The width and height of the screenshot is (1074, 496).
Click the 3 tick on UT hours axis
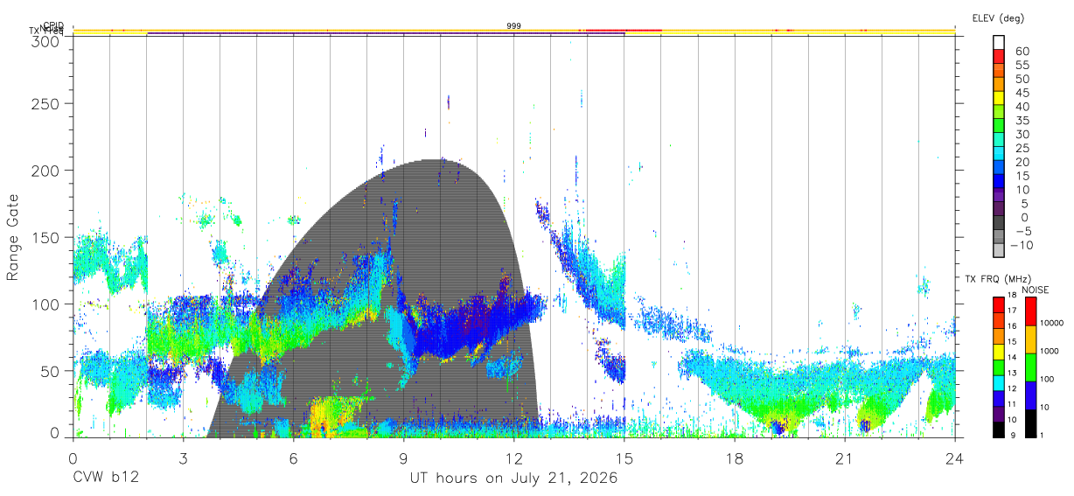184,458
